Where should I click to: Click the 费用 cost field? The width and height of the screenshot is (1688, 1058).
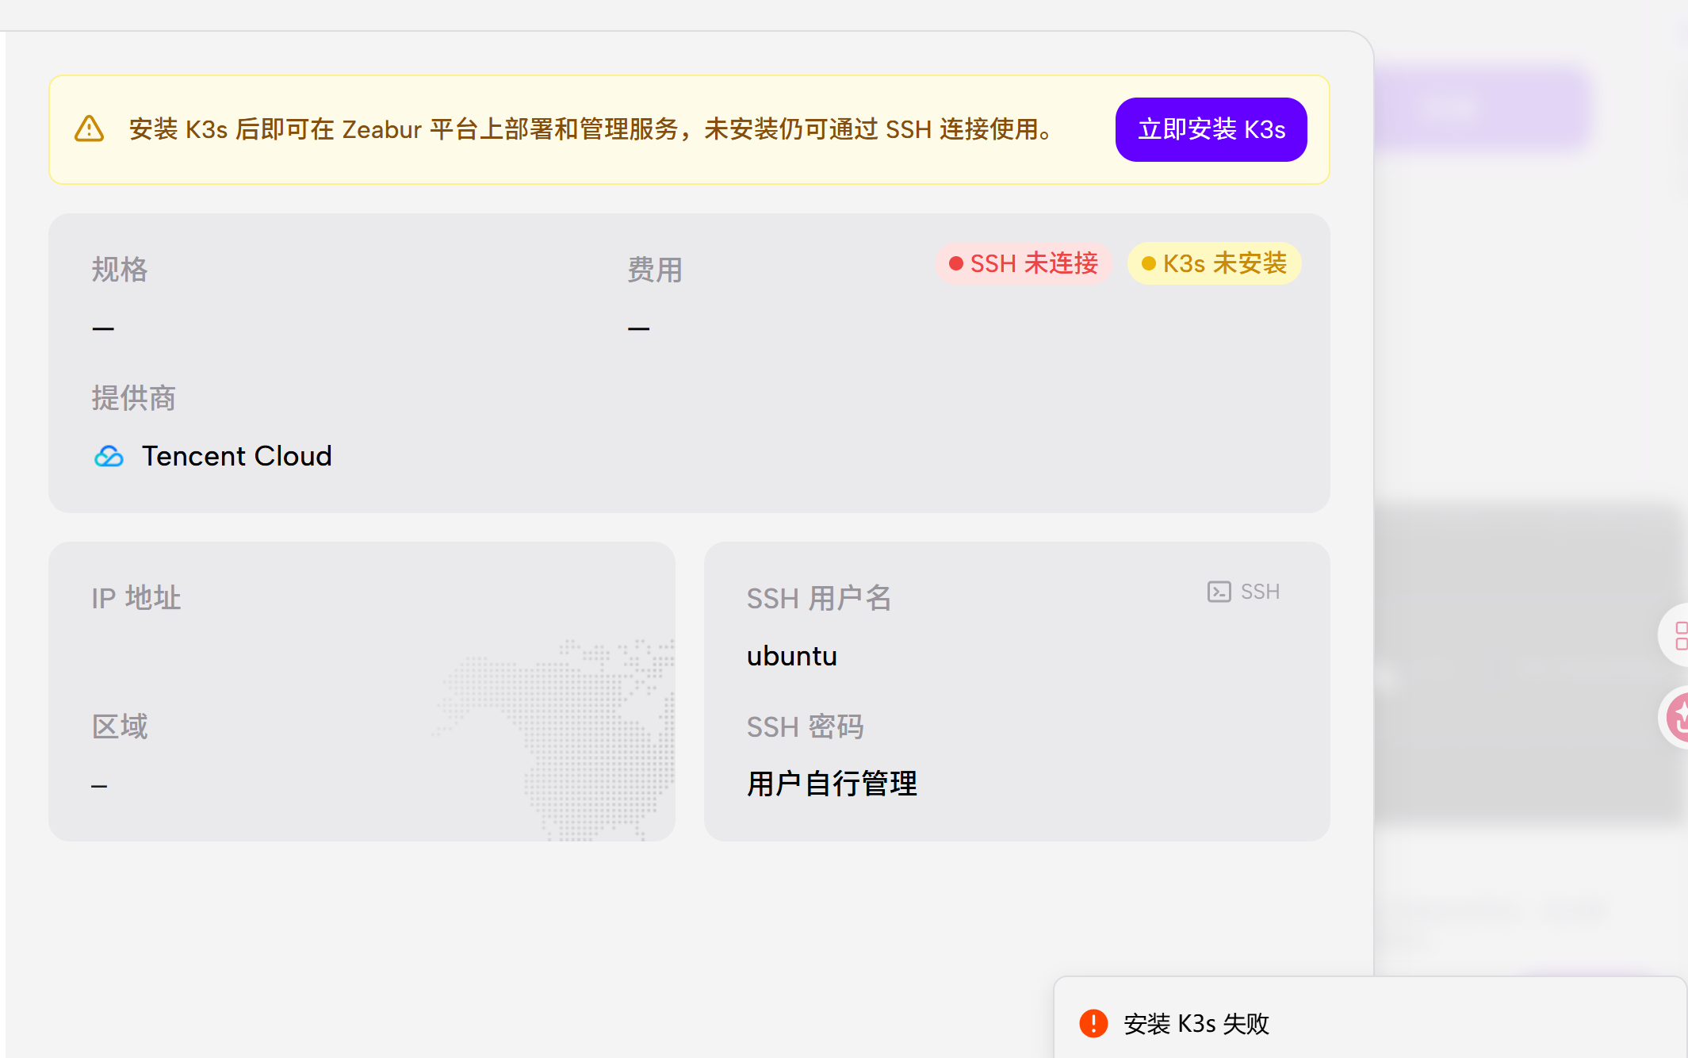(x=652, y=270)
